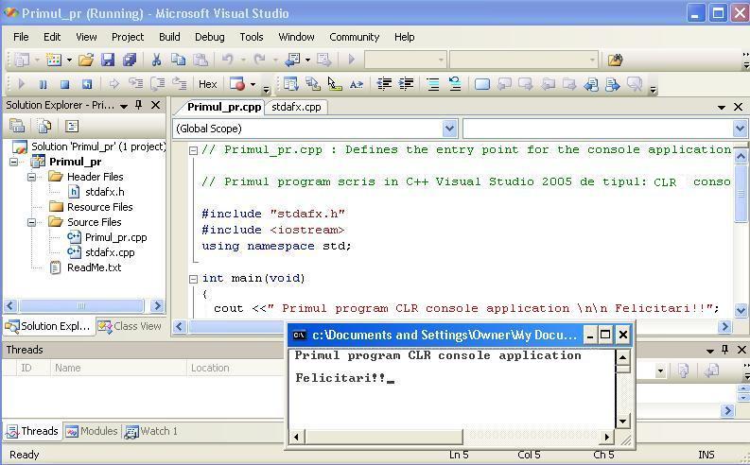Toggle Hex display in debug toolbar
Screen dimensions: 750x465
click(x=207, y=84)
